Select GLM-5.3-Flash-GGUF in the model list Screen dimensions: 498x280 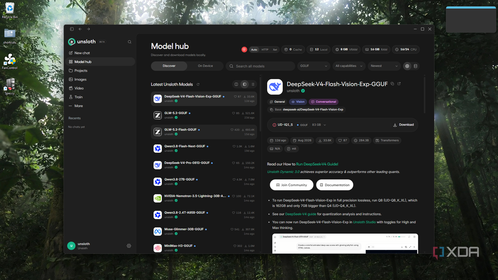[x=204, y=132]
